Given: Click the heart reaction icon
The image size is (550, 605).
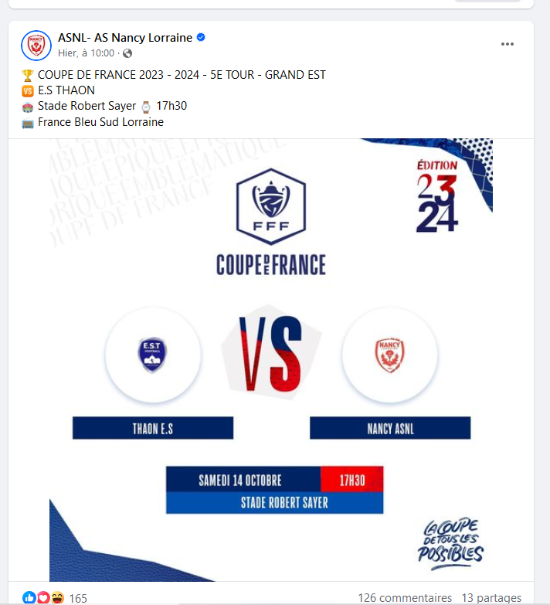Looking at the screenshot, I should (43, 598).
